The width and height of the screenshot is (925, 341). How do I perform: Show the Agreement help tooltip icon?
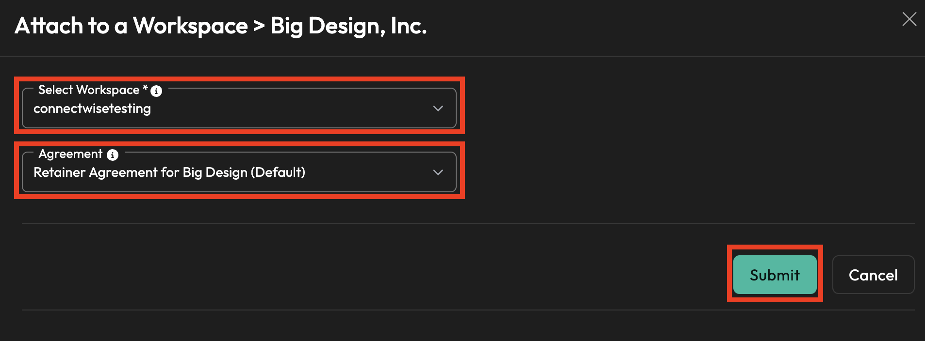click(x=113, y=155)
